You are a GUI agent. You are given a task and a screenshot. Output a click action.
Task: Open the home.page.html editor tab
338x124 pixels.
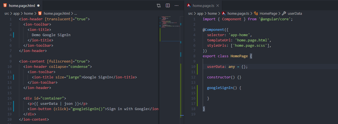(x=21, y=5)
